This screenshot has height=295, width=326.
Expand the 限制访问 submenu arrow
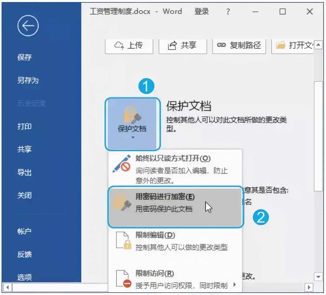[234, 284]
